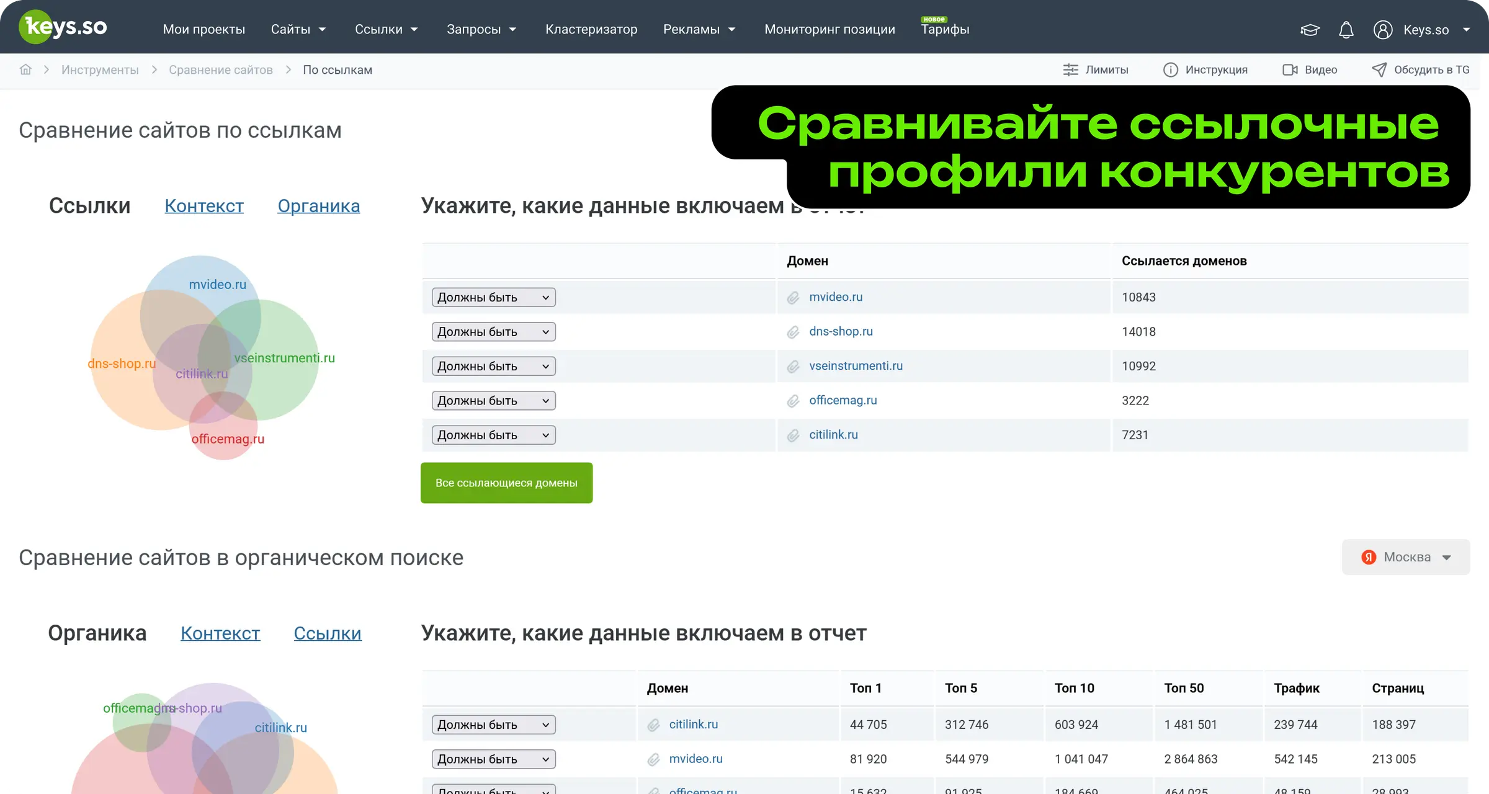Open Должны быть dropdown for citilink.ru 7231 row

pos(494,435)
